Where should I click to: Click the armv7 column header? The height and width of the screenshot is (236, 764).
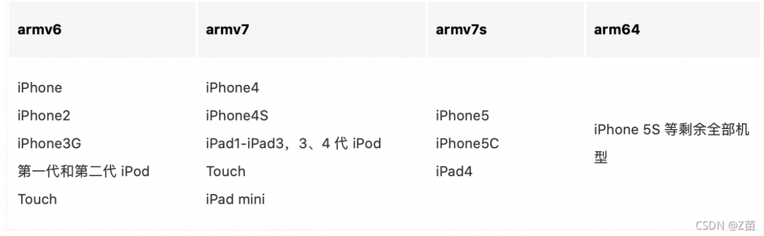[x=227, y=30]
